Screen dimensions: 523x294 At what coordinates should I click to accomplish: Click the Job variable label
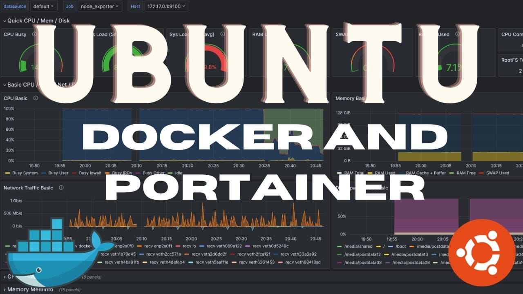[x=69, y=6]
